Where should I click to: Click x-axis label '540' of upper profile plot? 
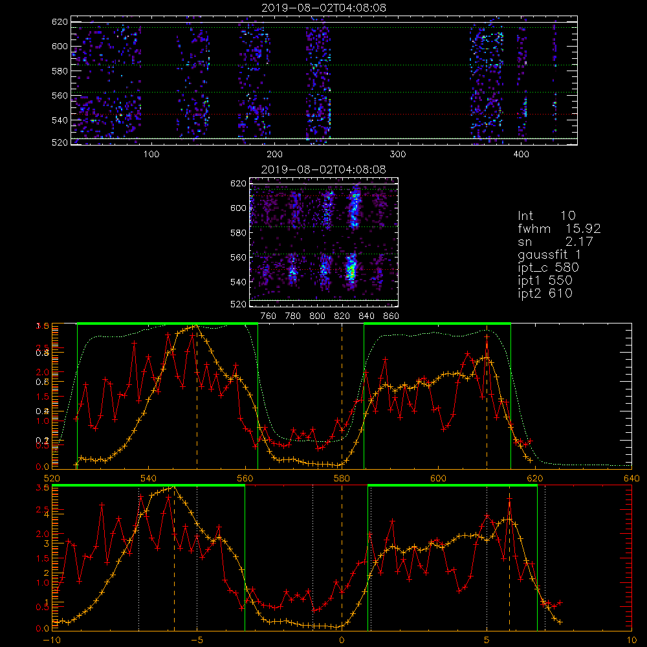[x=149, y=478]
